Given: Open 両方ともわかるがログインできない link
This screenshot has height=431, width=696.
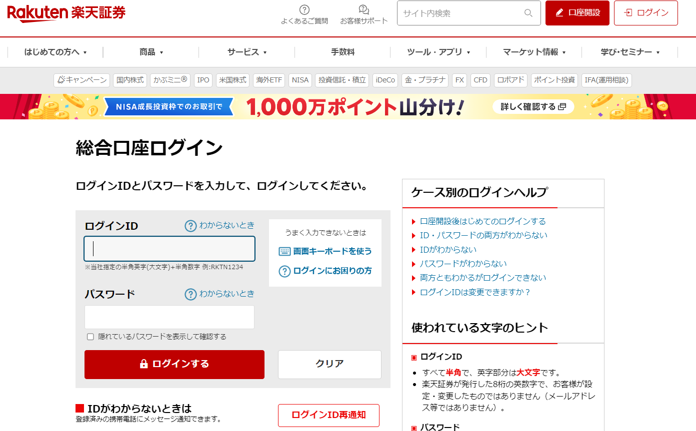Looking at the screenshot, I should point(483,278).
